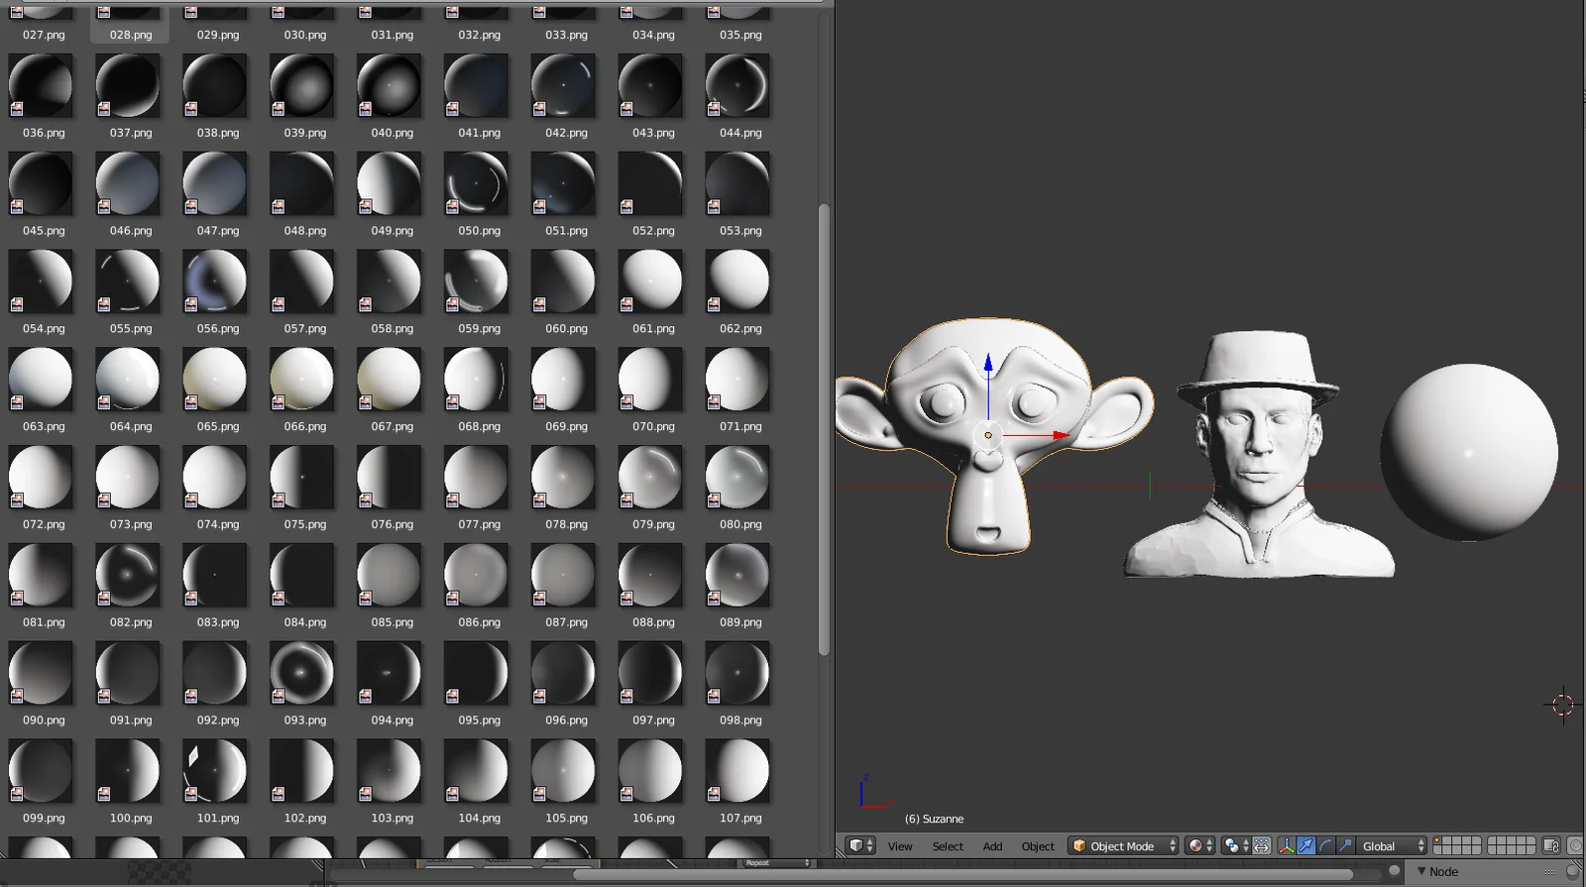Open the viewport shading method dropdown

[1199, 845]
